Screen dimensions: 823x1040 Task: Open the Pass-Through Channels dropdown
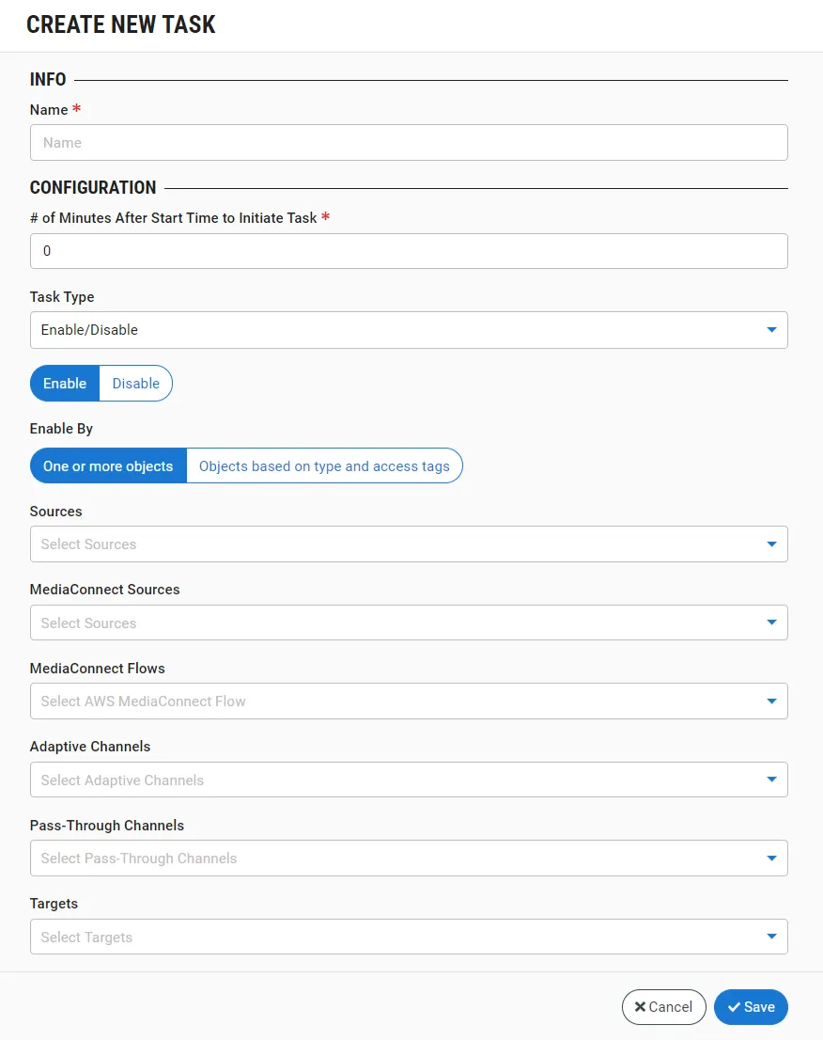tap(409, 859)
